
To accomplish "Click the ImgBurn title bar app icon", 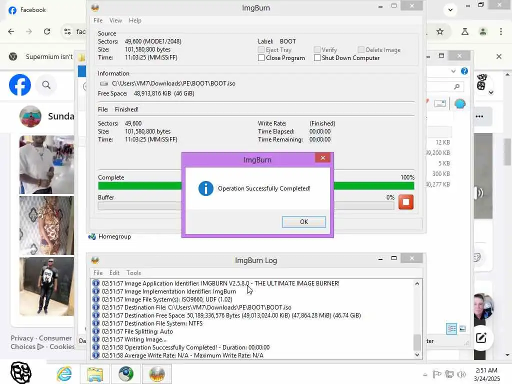I will tap(95, 7).
